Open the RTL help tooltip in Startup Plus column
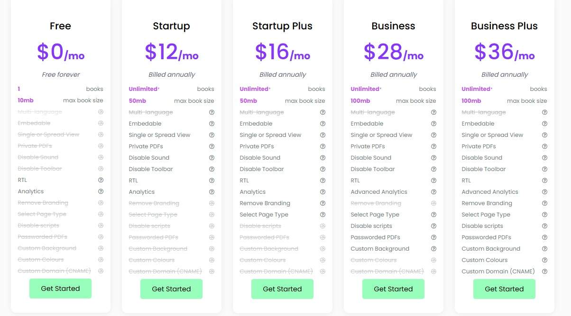 (322, 180)
